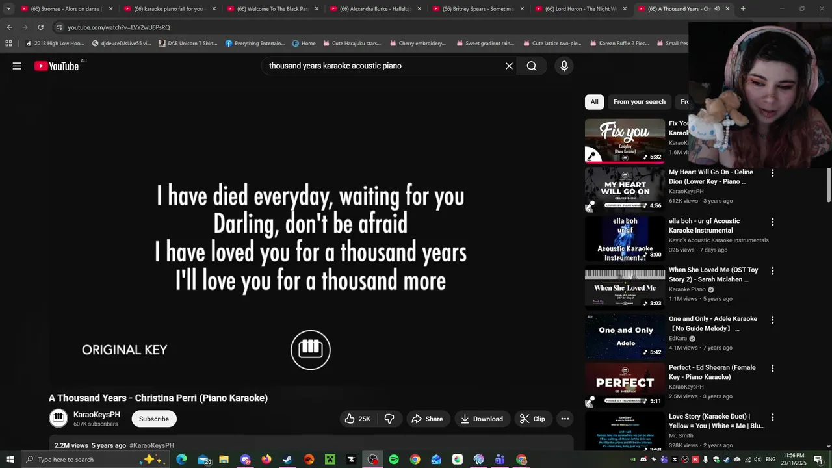The height and width of the screenshot is (468, 832).
Task: Open the Acoustic Karaoke Instrumental thumbnail
Action: pyautogui.click(x=625, y=239)
